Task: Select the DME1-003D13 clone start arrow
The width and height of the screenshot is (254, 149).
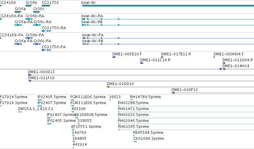Action: (30, 75)
